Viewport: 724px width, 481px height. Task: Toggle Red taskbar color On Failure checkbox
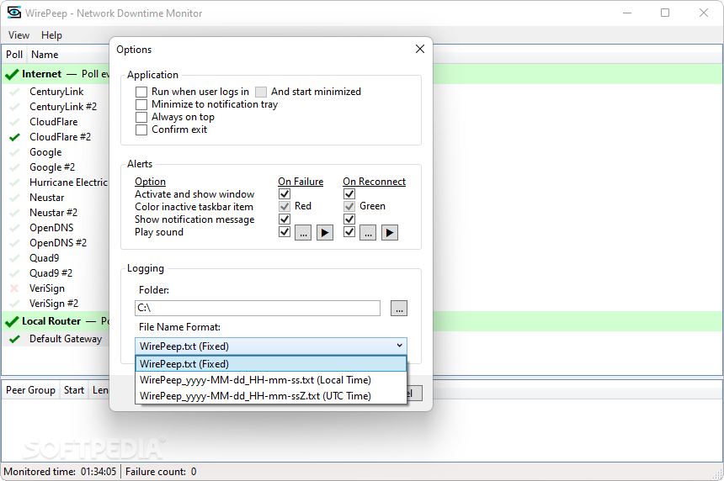coord(285,206)
